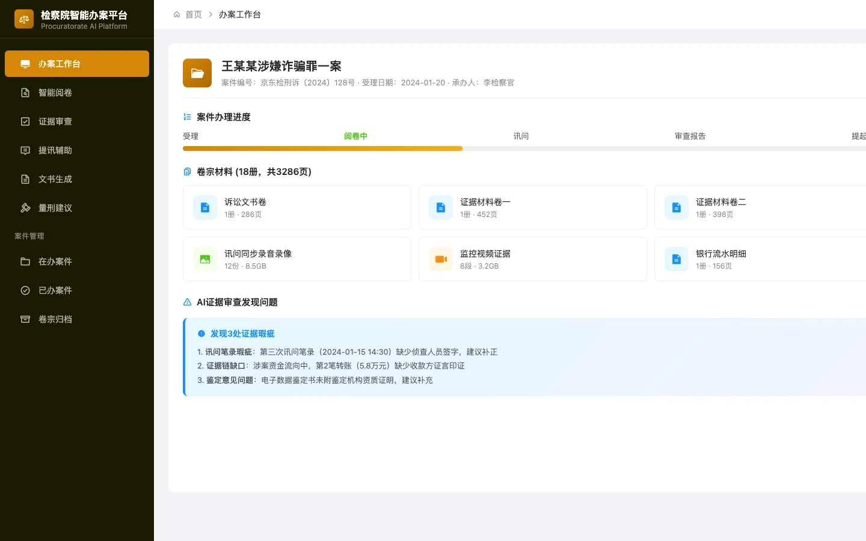Screen dimensions: 866x541
Task: Click the case number 京东检刑诉〔2024〕128号
Action: pos(308,83)
